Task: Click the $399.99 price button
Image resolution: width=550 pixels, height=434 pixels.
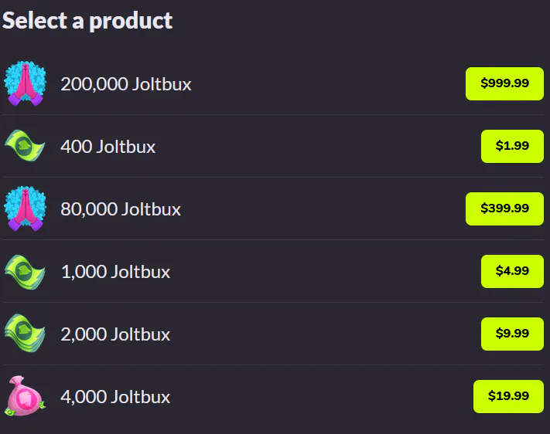Action: pos(504,209)
